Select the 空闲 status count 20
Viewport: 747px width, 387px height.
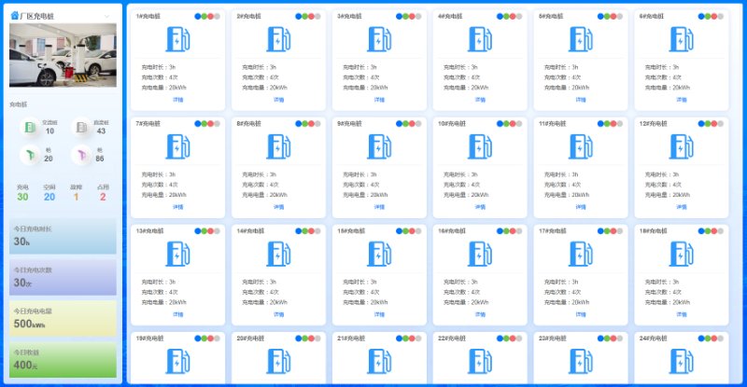tap(49, 196)
